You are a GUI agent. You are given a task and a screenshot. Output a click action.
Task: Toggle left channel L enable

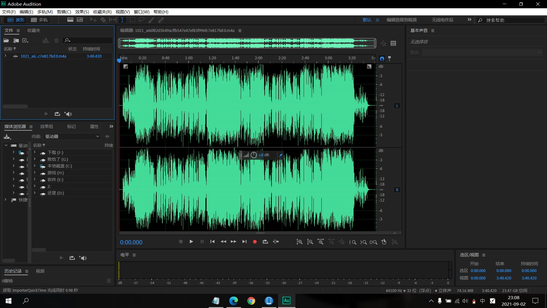[x=397, y=106]
